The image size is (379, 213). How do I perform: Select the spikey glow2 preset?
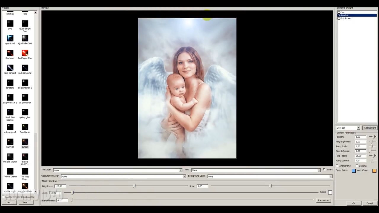point(10,127)
